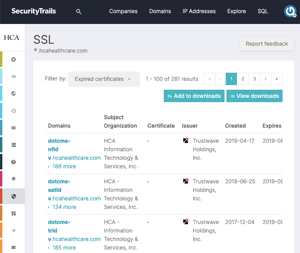
Task: Select results page 1
Action: click(231, 79)
